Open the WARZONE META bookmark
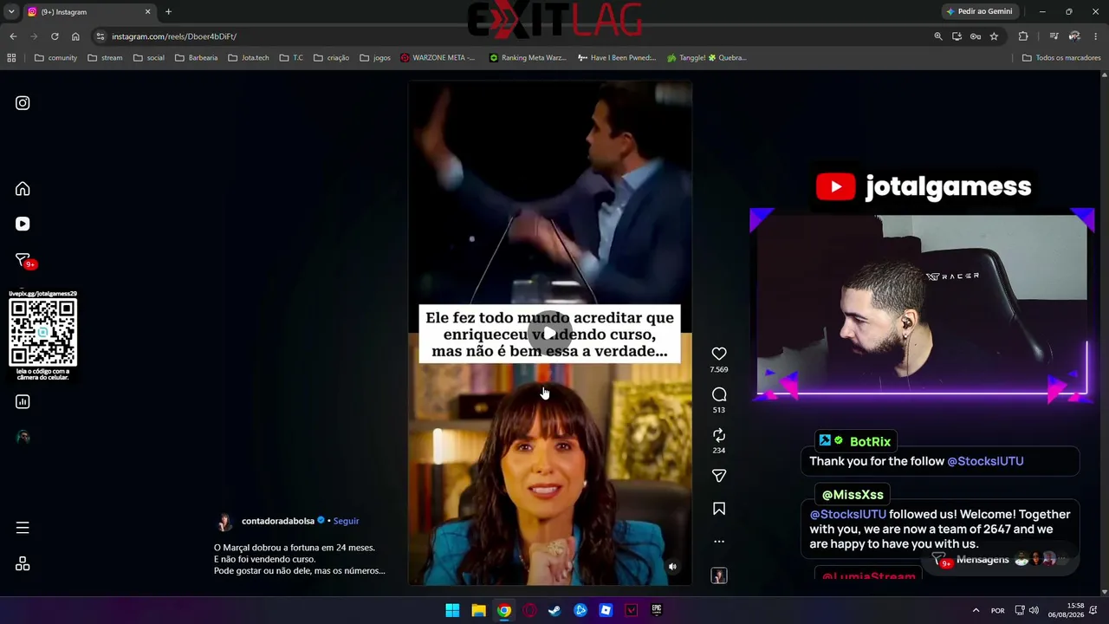Image resolution: width=1109 pixels, height=624 pixels. click(x=438, y=58)
